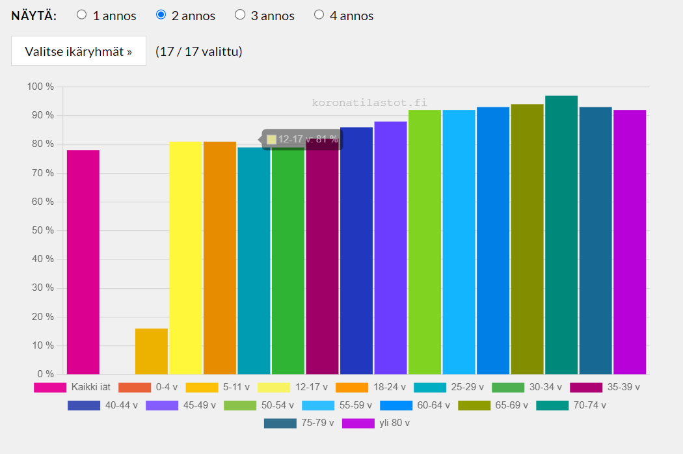The width and height of the screenshot is (683, 454).
Task: Click the 60-64 v blue bar
Action: 493,241
